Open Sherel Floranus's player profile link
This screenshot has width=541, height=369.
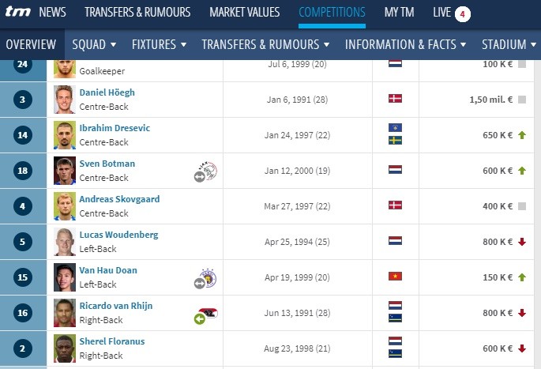coord(111,341)
